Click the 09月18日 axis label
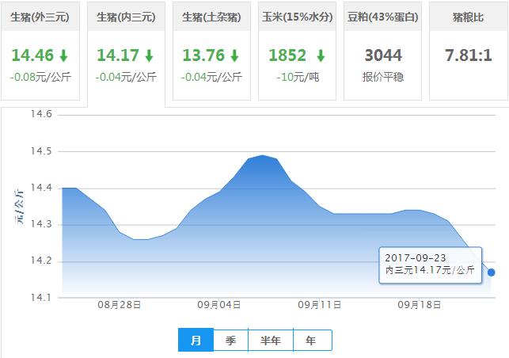This screenshot has width=509, height=358. [x=420, y=305]
